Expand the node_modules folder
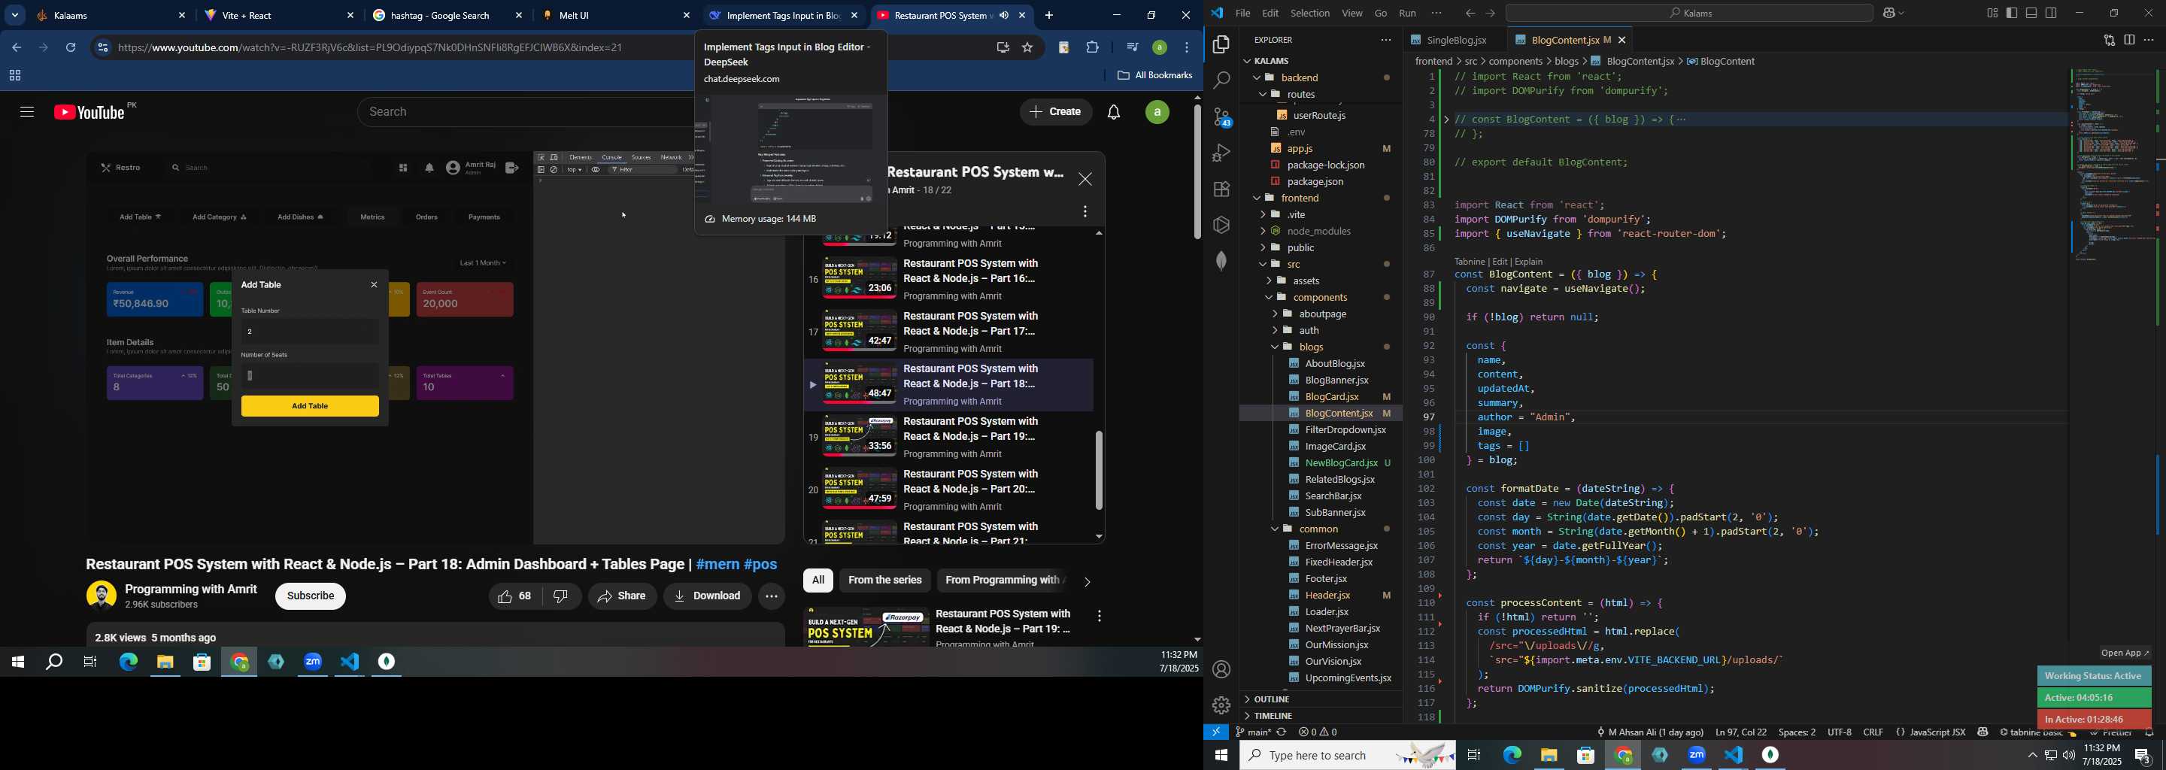The width and height of the screenshot is (2166, 770). [1263, 231]
